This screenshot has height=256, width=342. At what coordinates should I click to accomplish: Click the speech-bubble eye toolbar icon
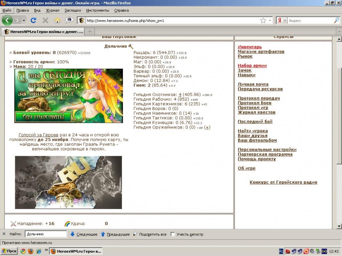[x=70, y=20]
